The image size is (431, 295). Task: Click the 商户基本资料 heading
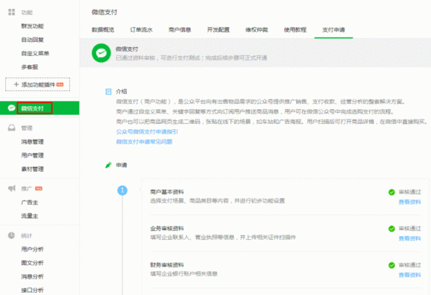pos(167,192)
